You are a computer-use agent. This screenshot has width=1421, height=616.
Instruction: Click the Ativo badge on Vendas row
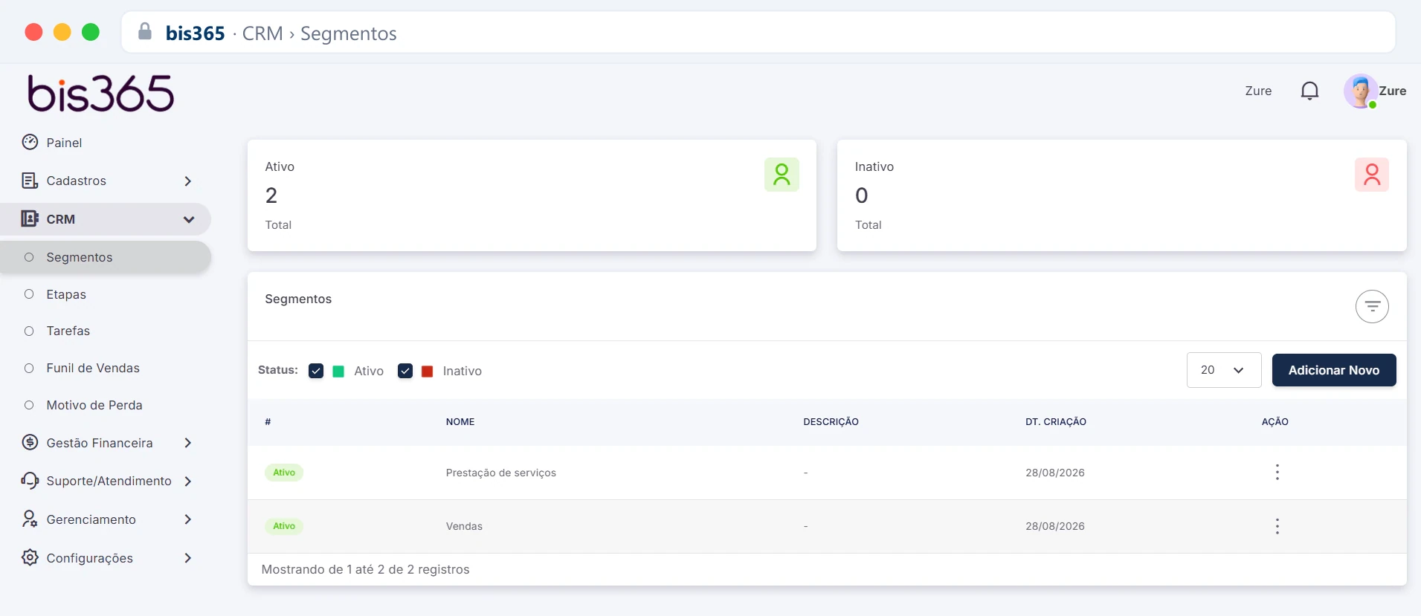tap(284, 526)
